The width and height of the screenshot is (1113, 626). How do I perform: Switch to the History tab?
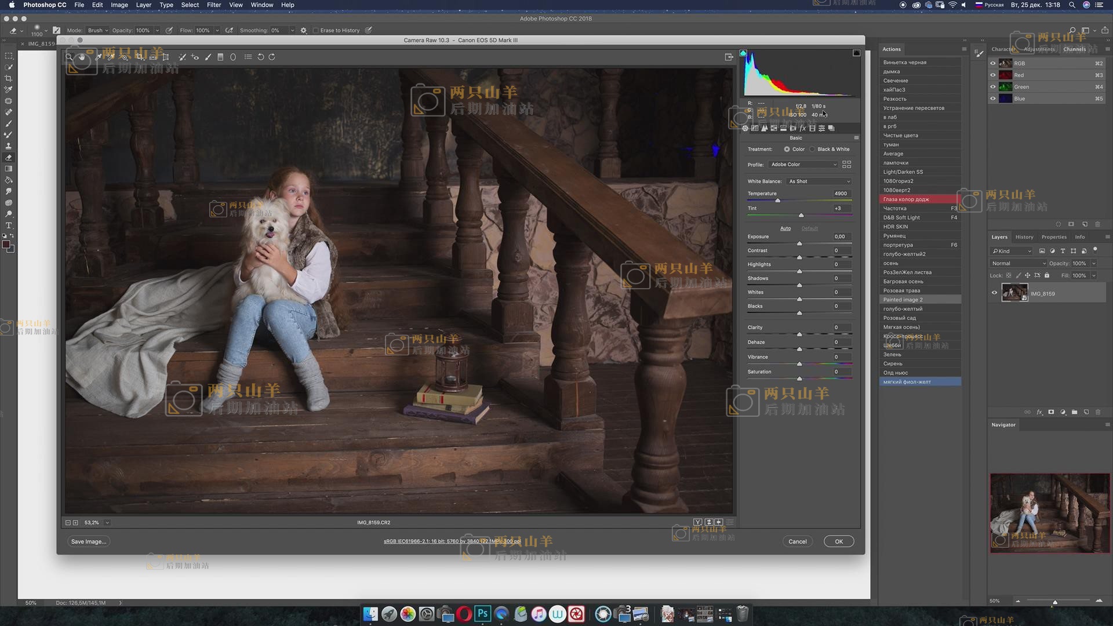click(x=1024, y=237)
